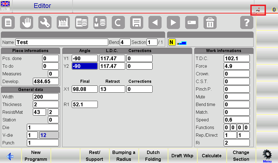Image resolution: width=278 pixels, height=163 pixels.
Task: Go to next bend with right arrow
Action: [173, 23]
